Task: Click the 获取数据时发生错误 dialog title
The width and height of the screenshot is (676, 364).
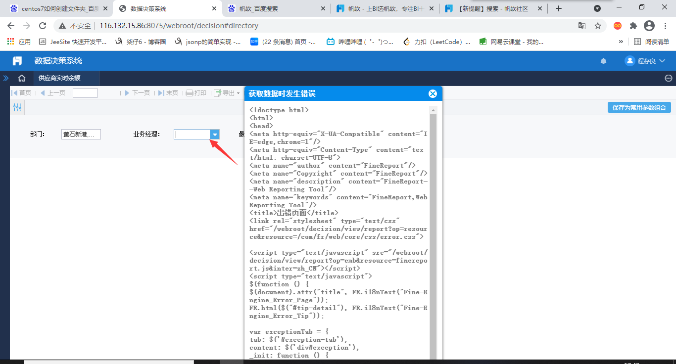Action: click(x=282, y=93)
